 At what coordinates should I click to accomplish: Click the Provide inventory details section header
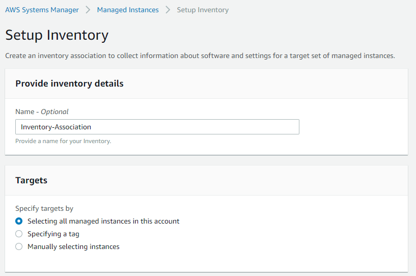(70, 84)
